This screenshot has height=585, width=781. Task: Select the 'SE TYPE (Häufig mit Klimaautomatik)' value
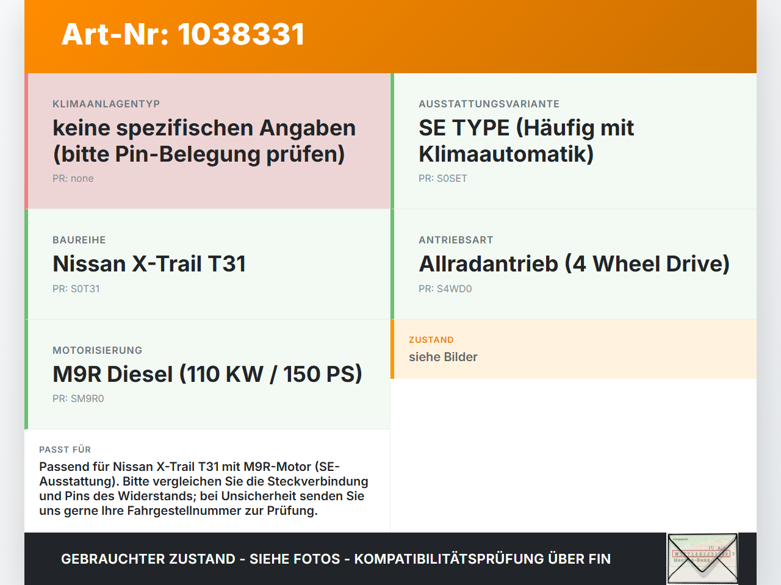click(x=527, y=141)
